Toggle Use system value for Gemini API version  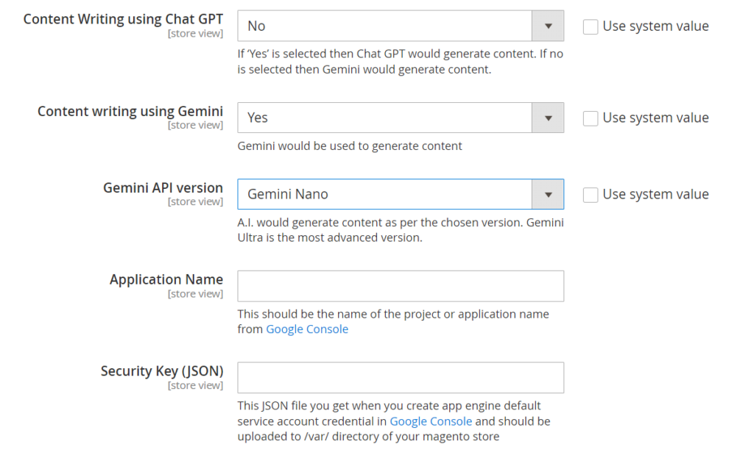click(x=591, y=195)
